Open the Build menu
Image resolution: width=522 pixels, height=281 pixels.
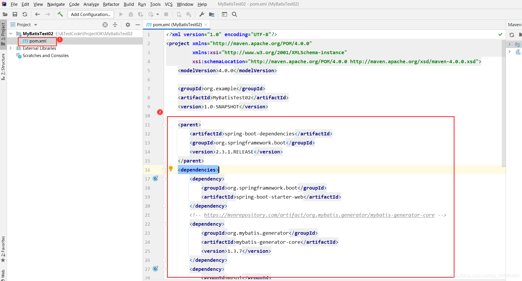click(129, 4)
